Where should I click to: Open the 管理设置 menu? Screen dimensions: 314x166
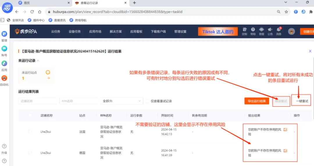pyautogui.click(x=181, y=31)
